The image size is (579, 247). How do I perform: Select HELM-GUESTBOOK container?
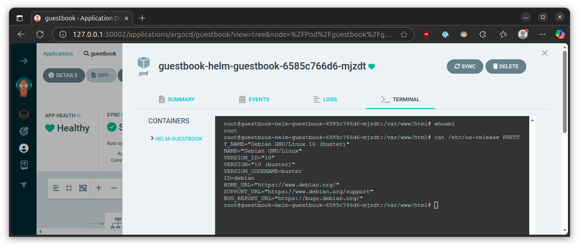click(x=179, y=139)
